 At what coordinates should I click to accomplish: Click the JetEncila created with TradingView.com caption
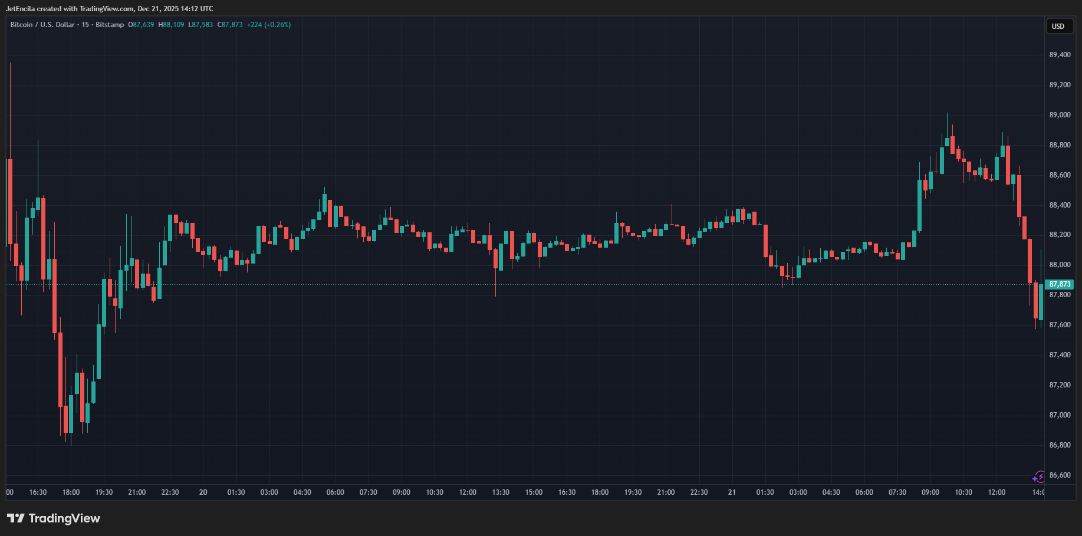(x=110, y=9)
